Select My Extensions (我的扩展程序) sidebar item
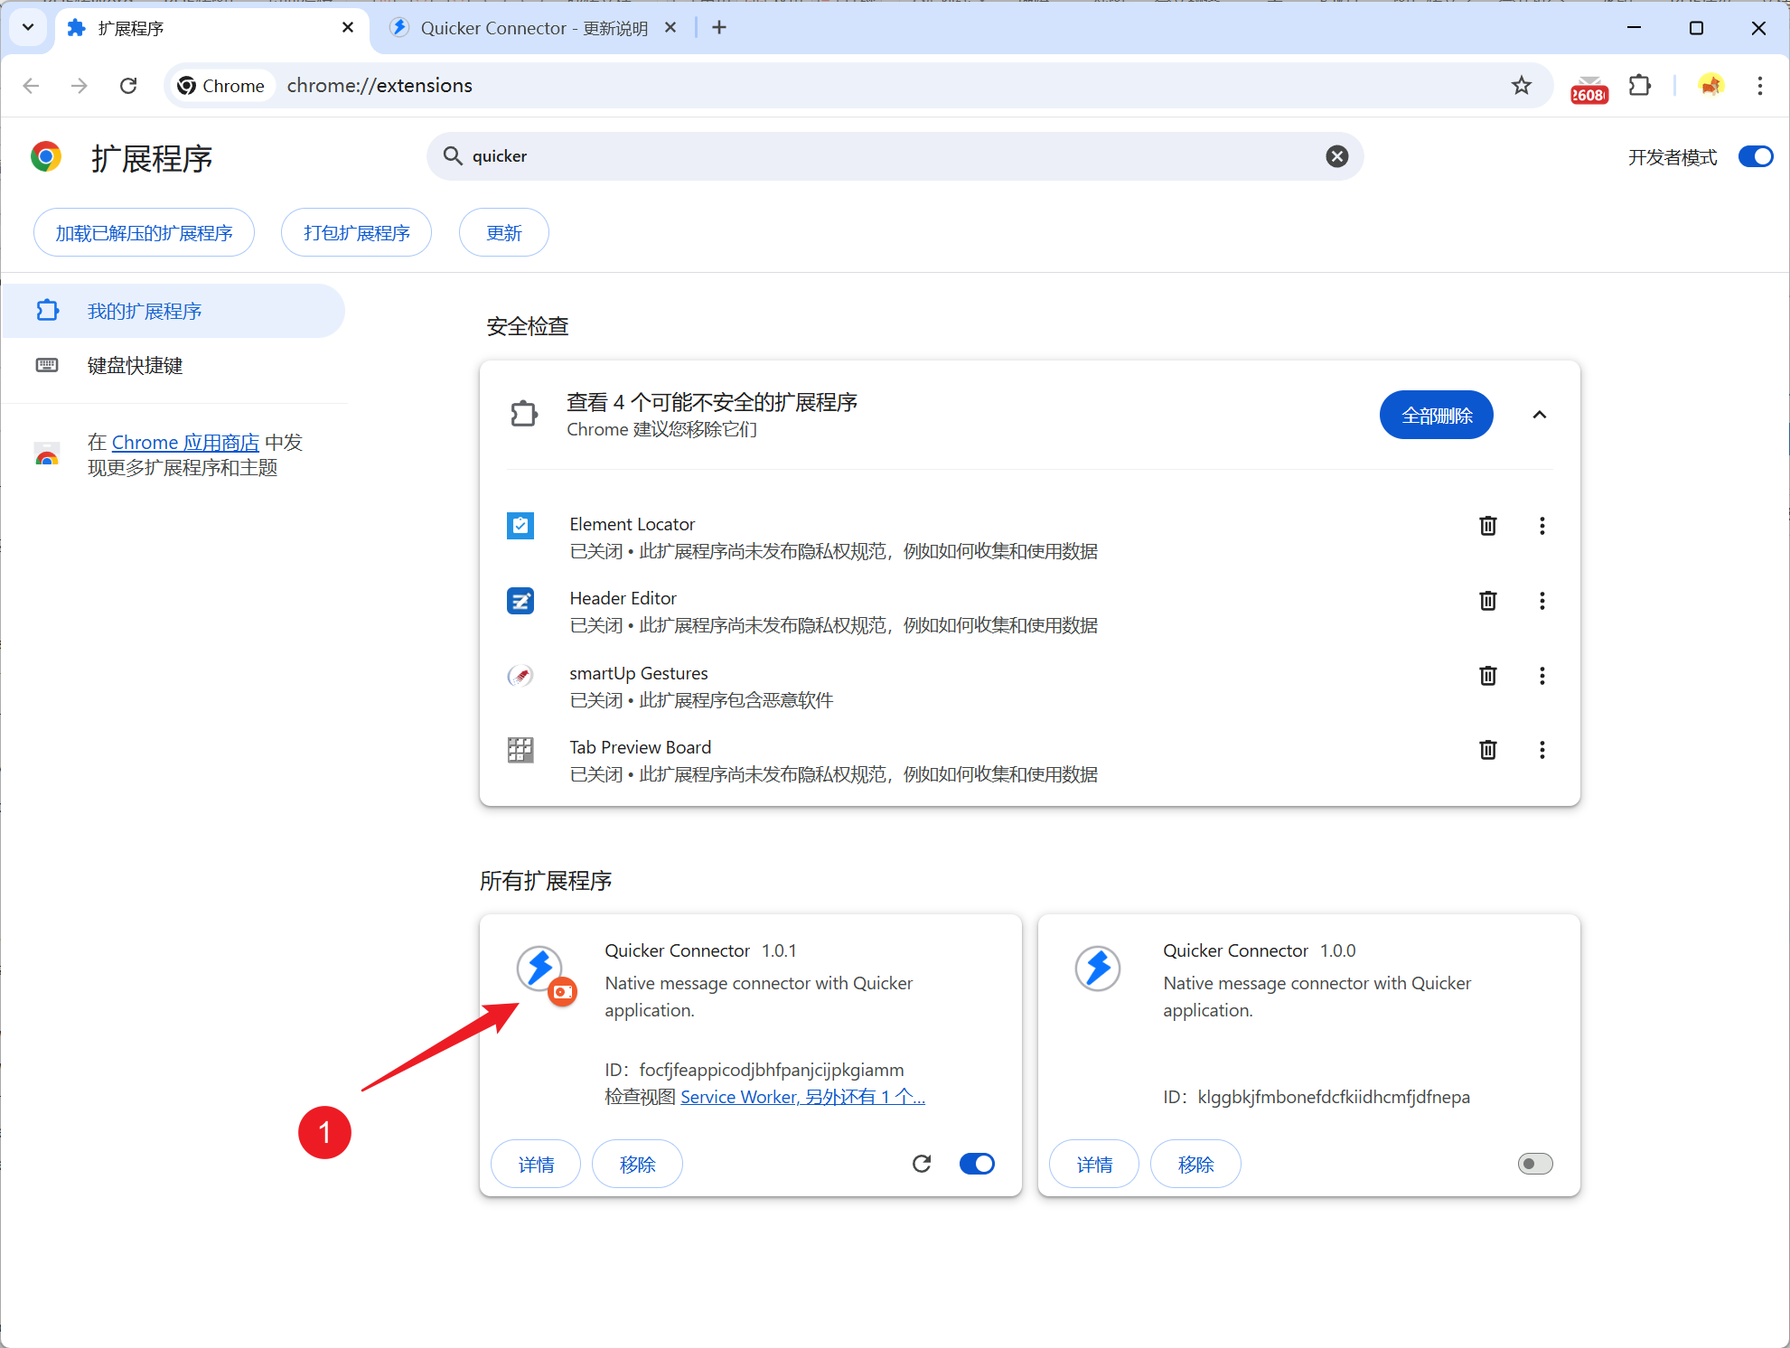 point(173,311)
